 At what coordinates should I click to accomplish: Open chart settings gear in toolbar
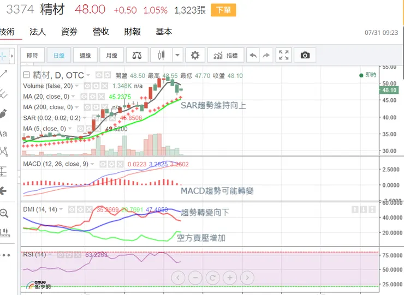pyautogui.click(x=195, y=55)
